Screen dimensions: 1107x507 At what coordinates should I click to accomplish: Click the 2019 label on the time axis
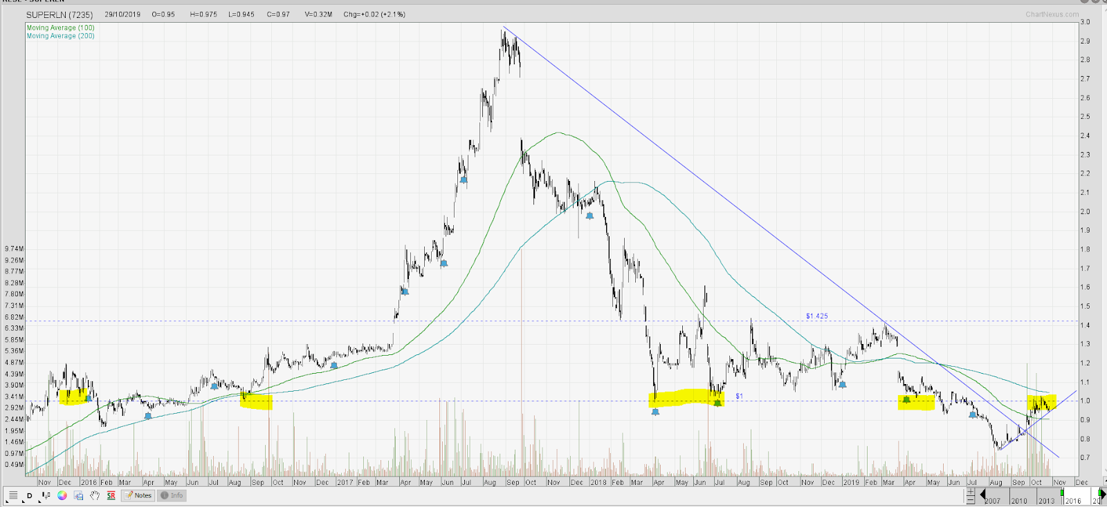(x=851, y=482)
